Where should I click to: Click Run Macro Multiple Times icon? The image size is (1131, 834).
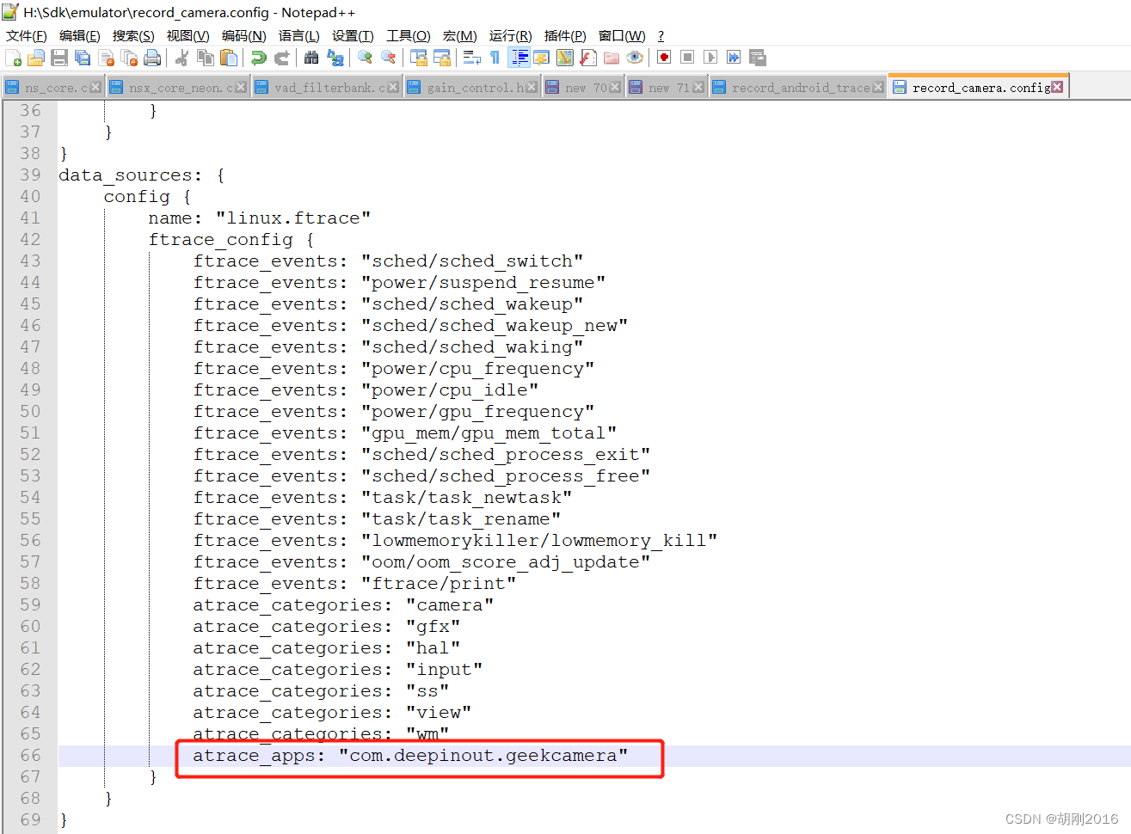(734, 58)
